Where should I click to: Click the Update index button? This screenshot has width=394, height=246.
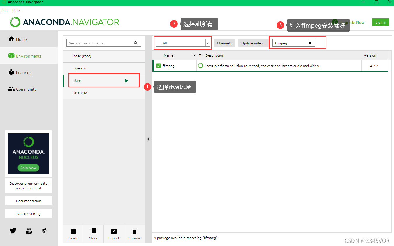click(254, 43)
